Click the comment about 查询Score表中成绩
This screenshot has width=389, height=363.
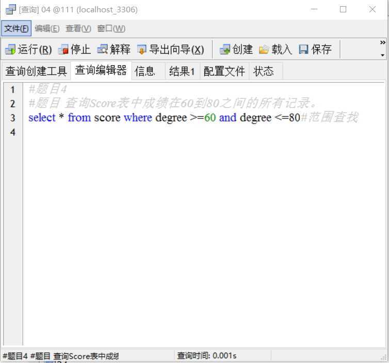pos(172,103)
